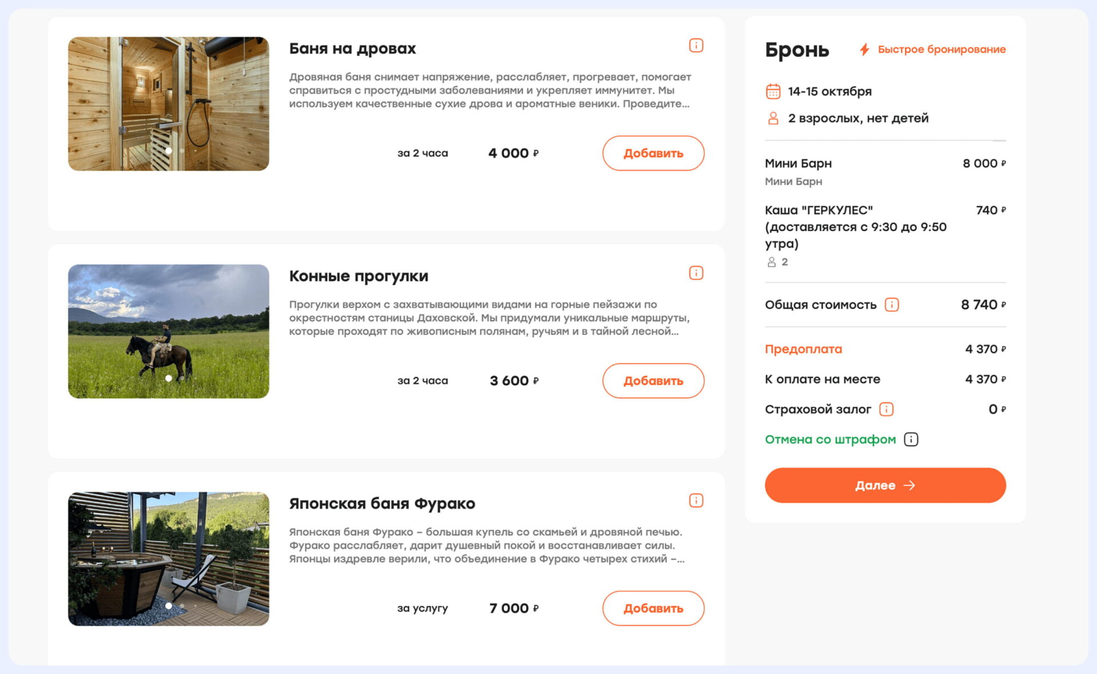Image resolution: width=1097 pixels, height=674 pixels.
Task: Open the Furako bath photo
Action: click(169, 559)
